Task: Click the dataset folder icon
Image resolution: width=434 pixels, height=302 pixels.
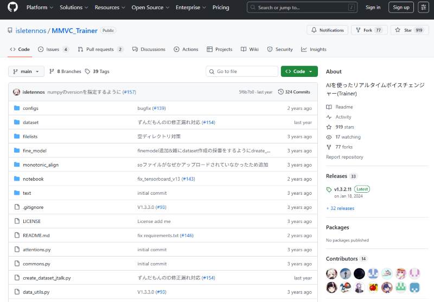Action: pos(17,122)
